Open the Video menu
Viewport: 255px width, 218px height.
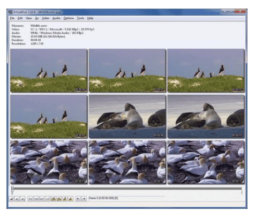pos(46,18)
